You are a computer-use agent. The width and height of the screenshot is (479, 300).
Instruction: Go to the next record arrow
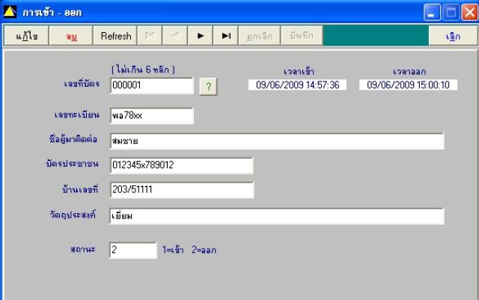pyautogui.click(x=201, y=36)
